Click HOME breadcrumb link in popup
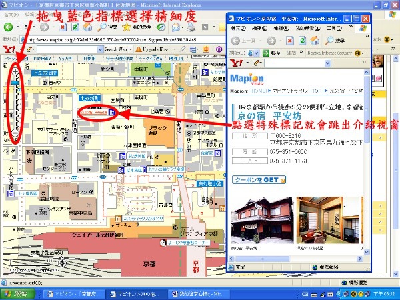400x300 pixels. (259, 91)
